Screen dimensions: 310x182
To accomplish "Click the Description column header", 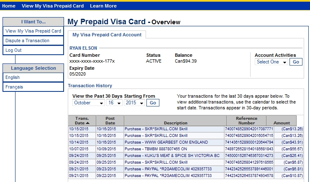I will [176, 123].
